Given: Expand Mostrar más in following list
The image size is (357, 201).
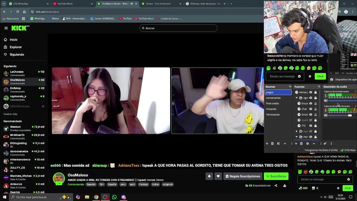Looking at the screenshot, I should (x=10, y=114).
